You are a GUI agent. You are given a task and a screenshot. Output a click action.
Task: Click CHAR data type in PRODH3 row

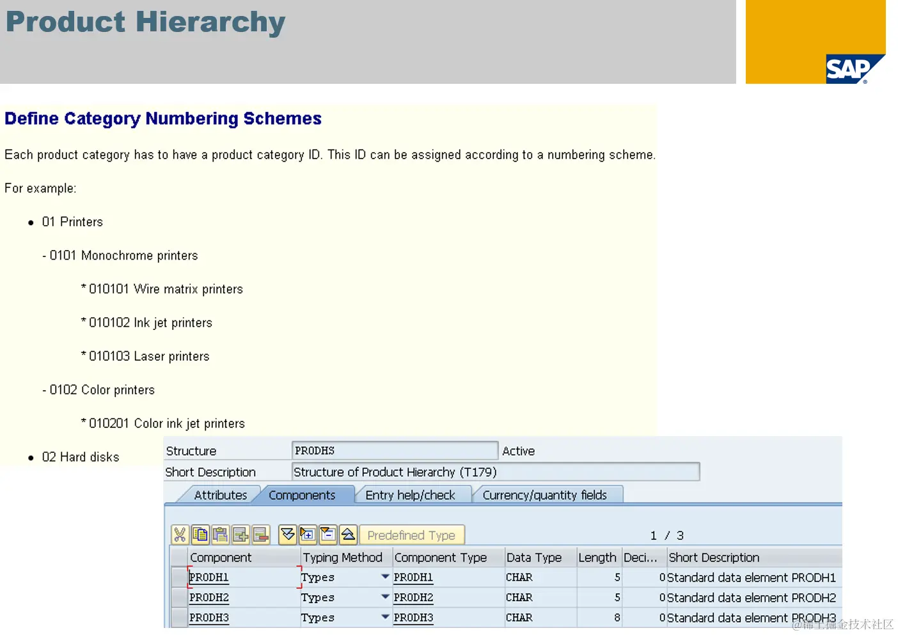click(519, 618)
